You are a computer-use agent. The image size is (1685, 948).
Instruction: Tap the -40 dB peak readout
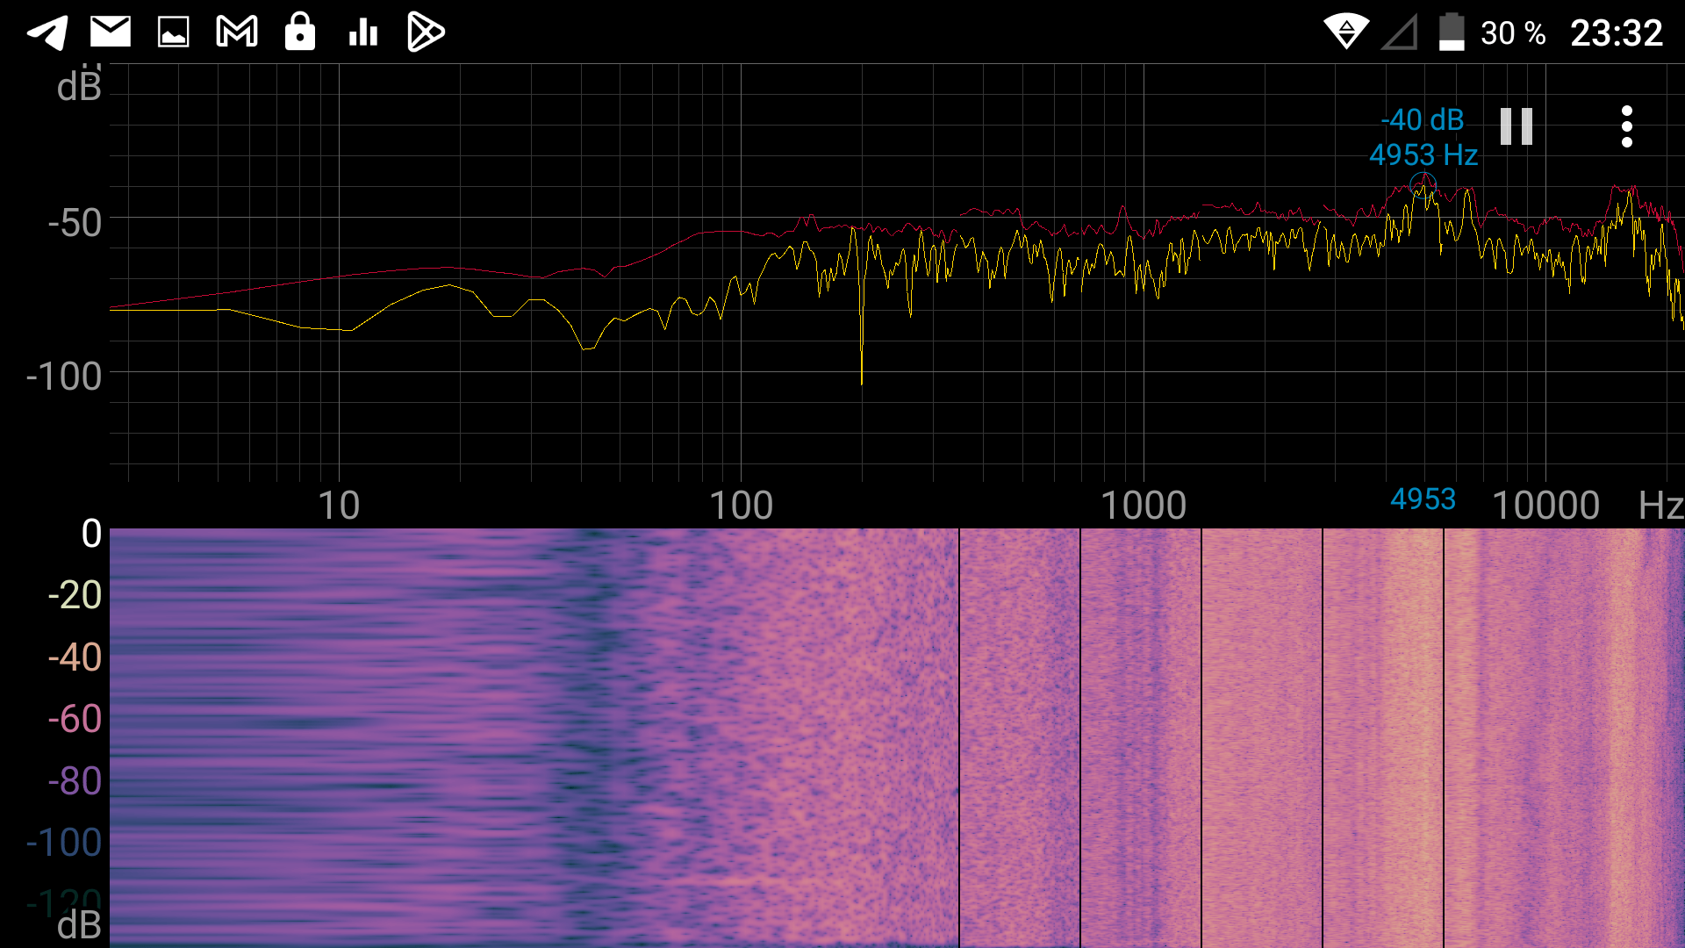[1423, 120]
